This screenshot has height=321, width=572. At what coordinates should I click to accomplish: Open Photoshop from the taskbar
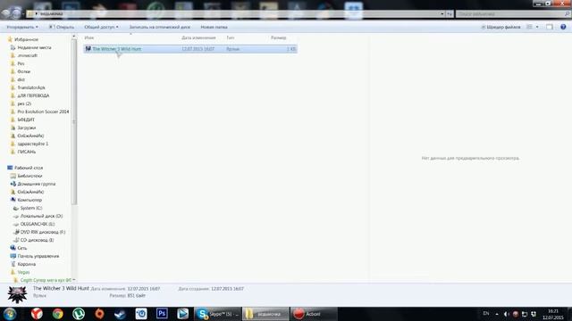pyautogui.click(x=162, y=313)
